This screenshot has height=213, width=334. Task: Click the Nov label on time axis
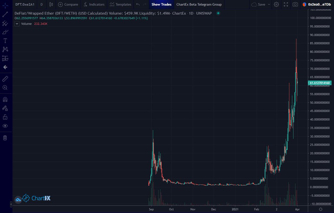[193, 209]
